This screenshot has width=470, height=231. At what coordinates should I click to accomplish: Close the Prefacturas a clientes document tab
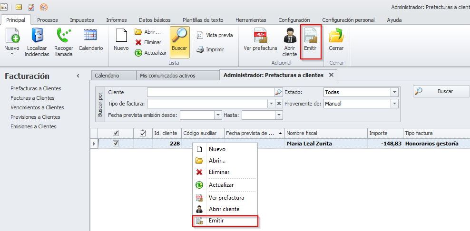coord(331,75)
